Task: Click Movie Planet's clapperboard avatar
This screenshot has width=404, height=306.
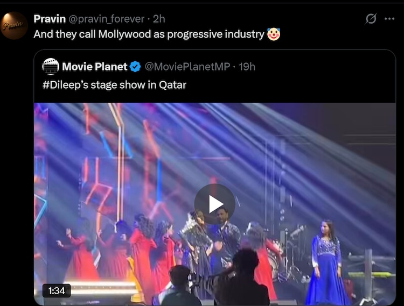Action: coord(51,67)
